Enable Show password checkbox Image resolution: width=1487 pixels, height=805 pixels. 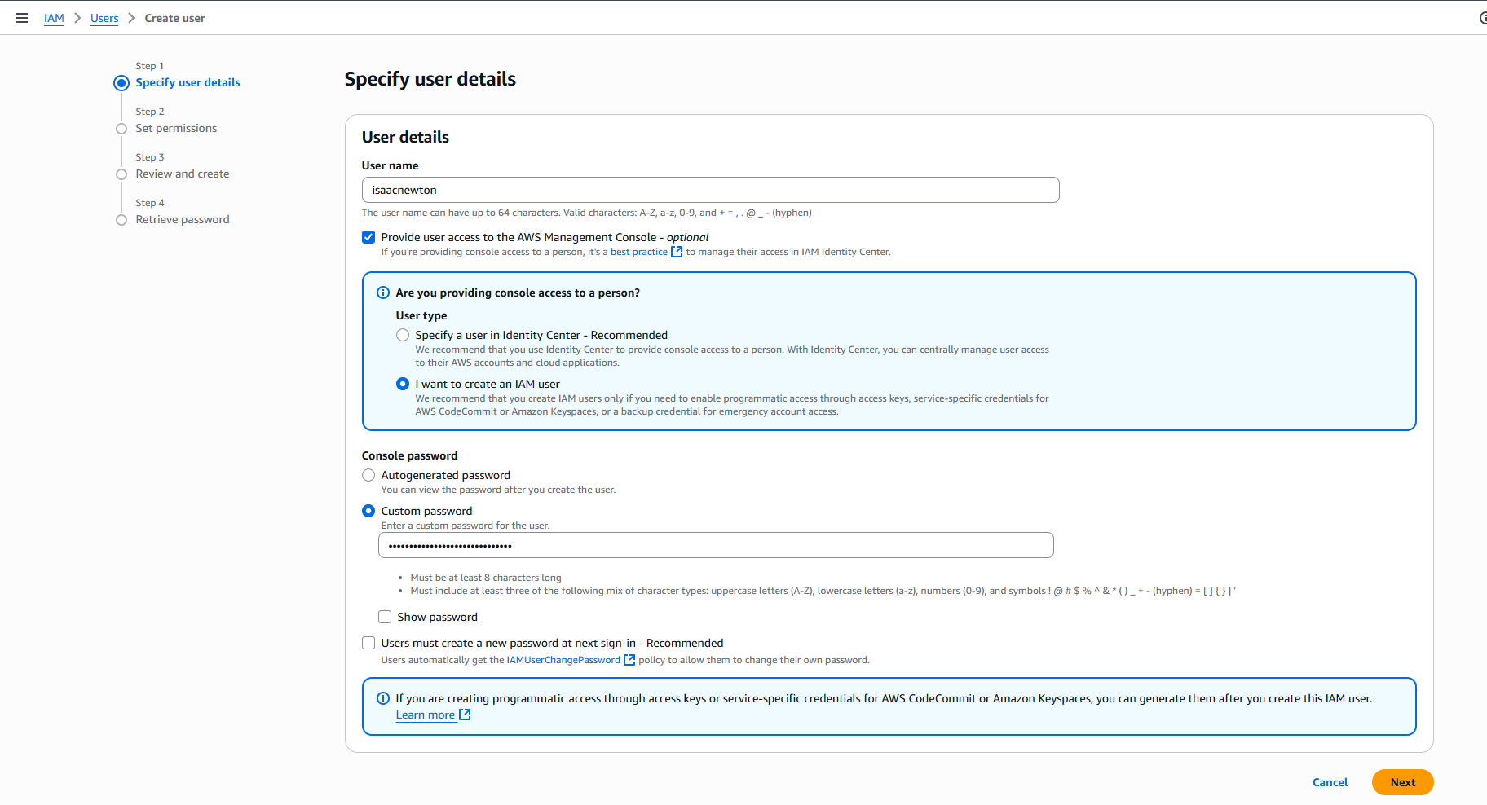pos(385,617)
